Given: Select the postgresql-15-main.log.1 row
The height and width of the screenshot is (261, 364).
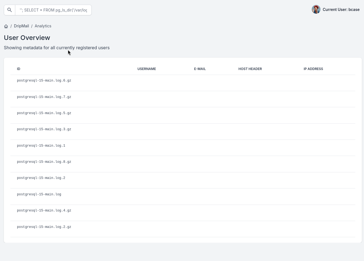Looking at the screenshot, I should coord(41,146).
